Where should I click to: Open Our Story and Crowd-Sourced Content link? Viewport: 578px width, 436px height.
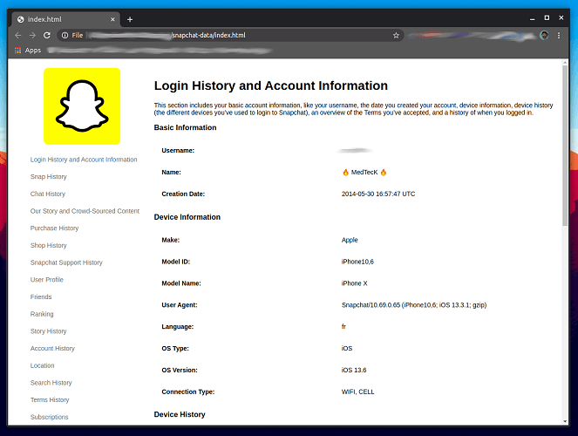pos(85,211)
